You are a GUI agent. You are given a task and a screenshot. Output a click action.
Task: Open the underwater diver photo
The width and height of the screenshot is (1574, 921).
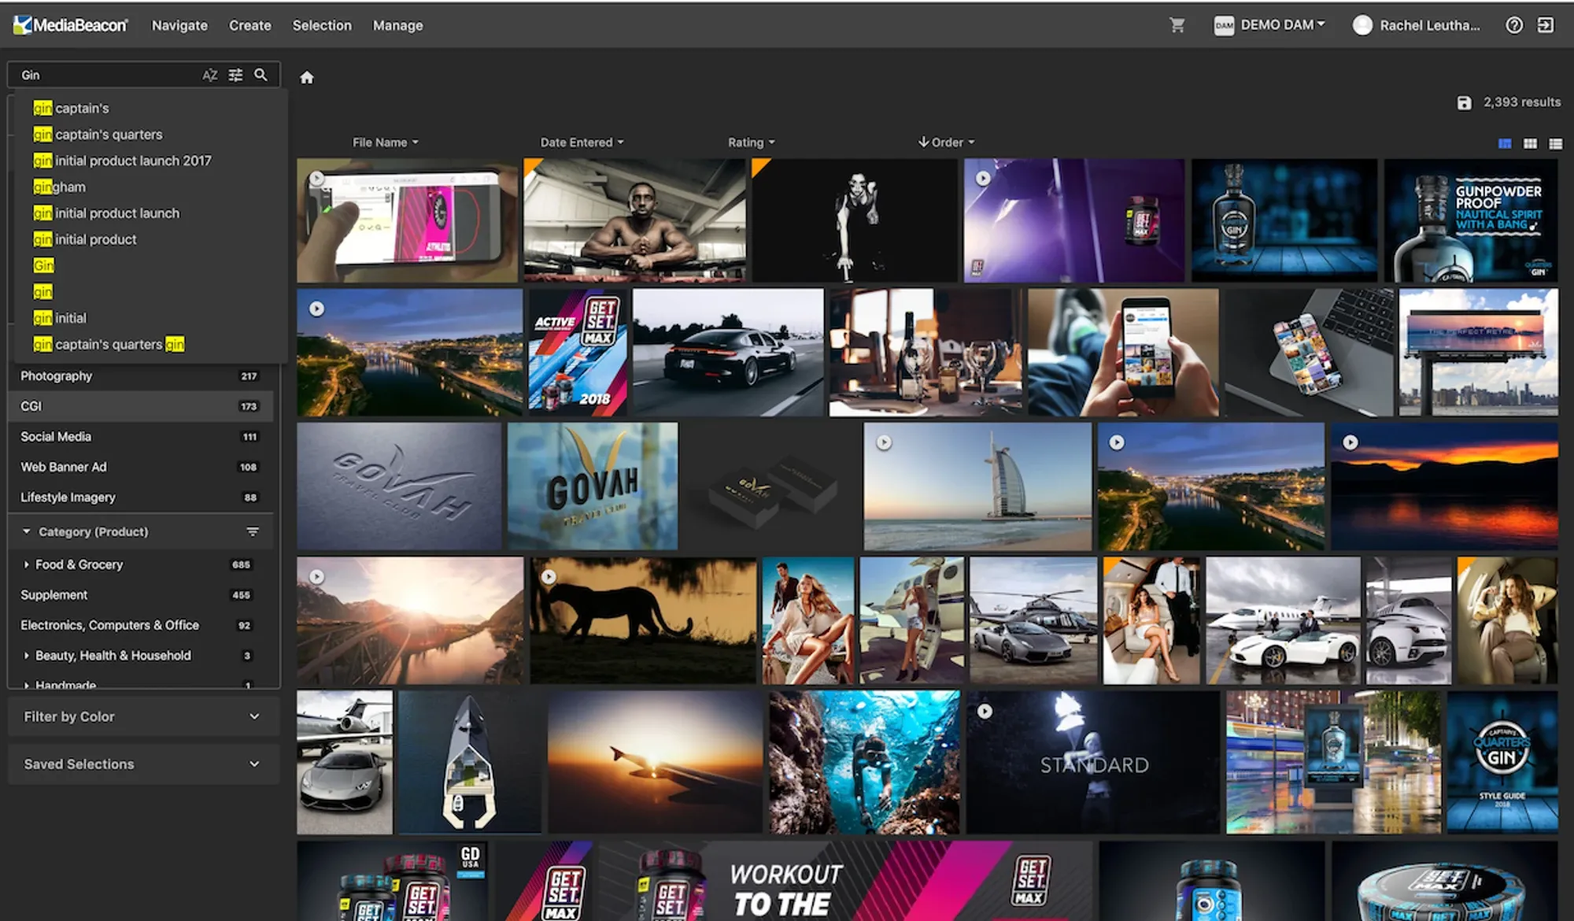(864, 762)
